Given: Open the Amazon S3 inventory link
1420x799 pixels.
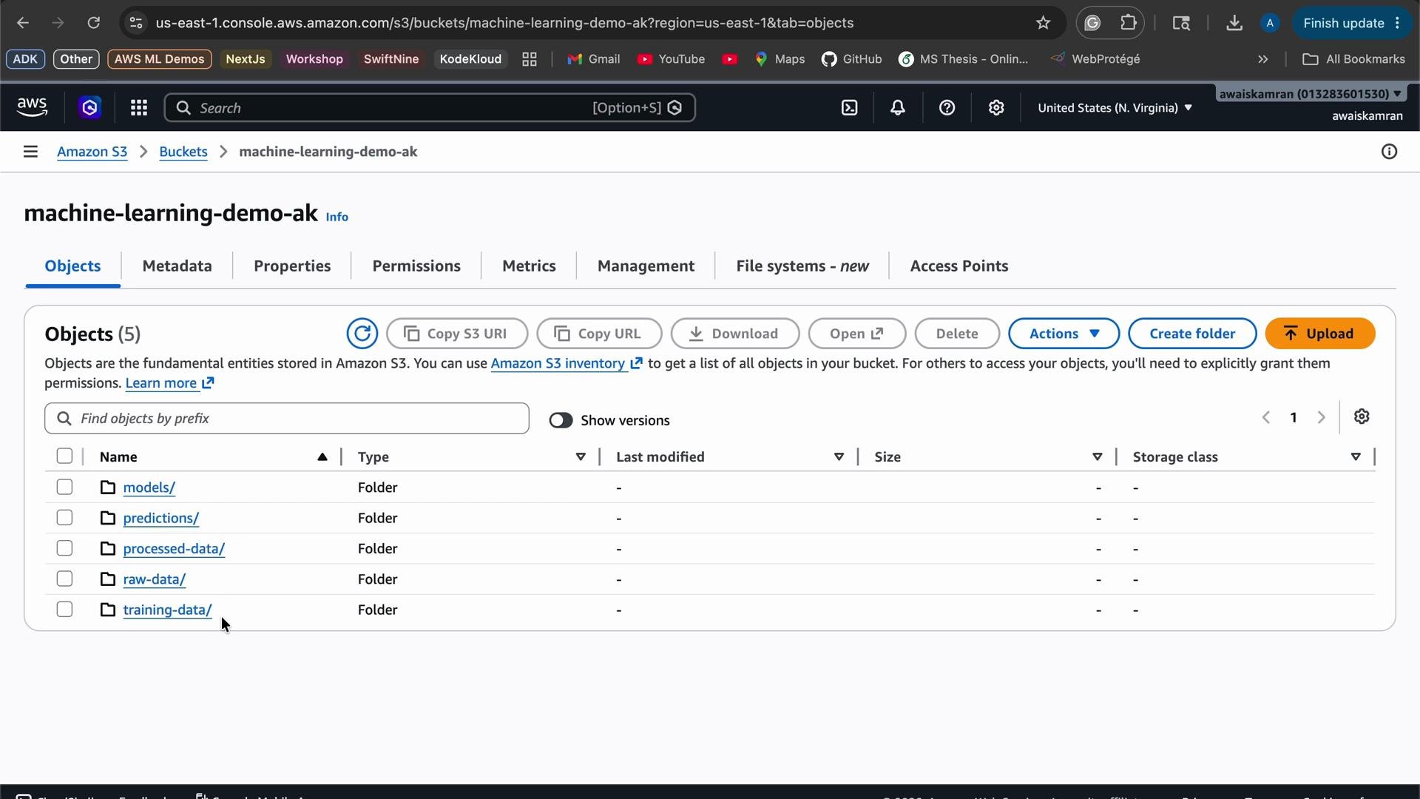Looking at the screenshot, I should tap(567, 363).
